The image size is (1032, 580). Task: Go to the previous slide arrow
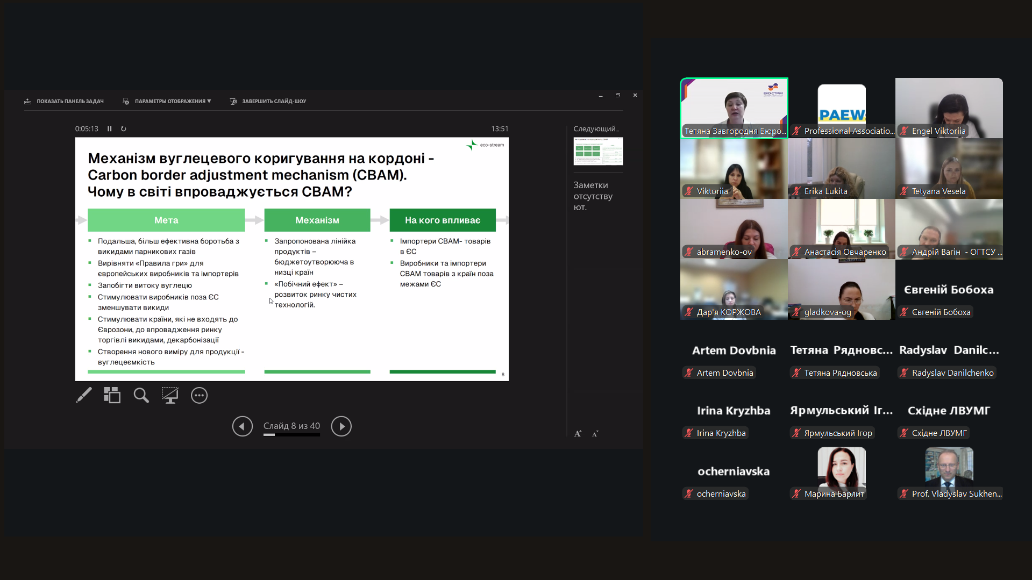(242, 426)
